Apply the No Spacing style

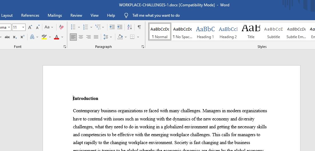pyautogui.click(x=182, y=32)
